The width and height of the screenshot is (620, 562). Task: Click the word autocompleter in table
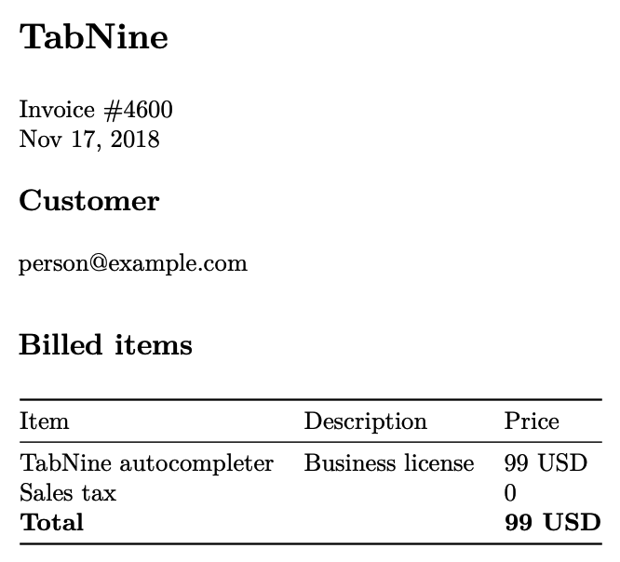pos(196,464)
